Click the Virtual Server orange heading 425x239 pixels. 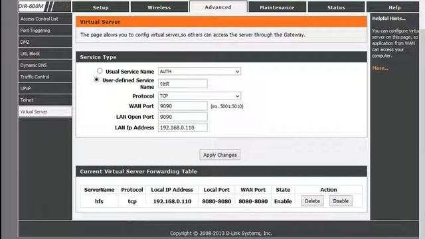point(100,22)
